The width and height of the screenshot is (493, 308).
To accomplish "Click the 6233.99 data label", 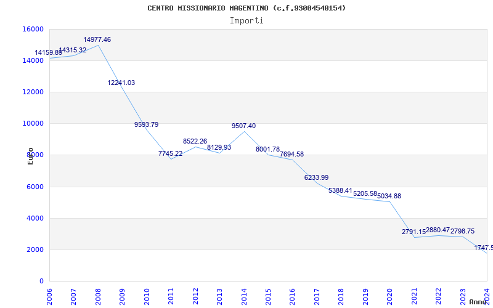I will pos(316,177).
